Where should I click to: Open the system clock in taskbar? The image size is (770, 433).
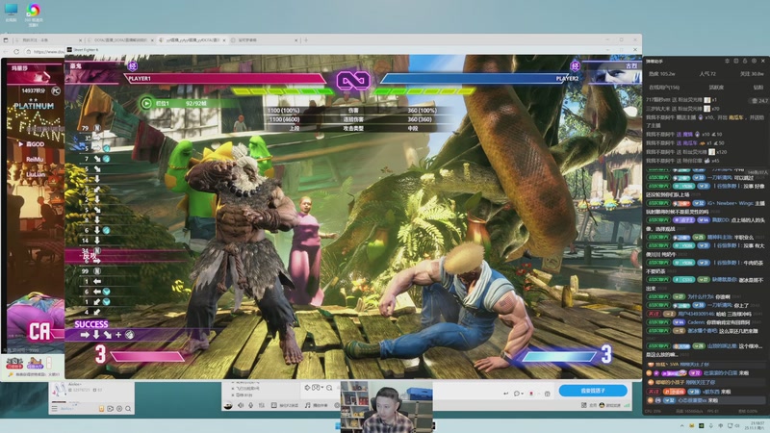757,425
